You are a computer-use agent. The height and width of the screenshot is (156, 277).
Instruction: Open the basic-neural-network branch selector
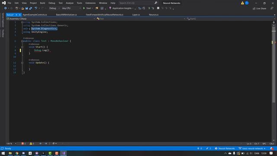point(252,149)
